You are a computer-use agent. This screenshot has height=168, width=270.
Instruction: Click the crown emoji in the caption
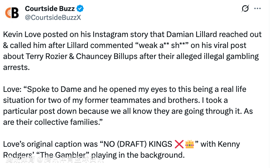[x=189, y=144]
